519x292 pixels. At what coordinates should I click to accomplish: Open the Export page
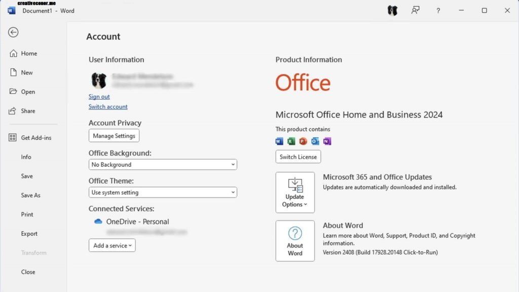29,234
